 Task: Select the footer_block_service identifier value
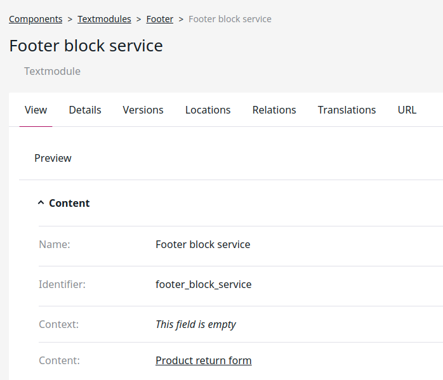pos(204,284)
